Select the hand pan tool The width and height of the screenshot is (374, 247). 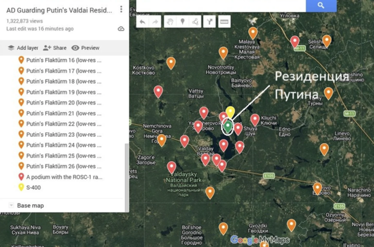click(170, 22)
